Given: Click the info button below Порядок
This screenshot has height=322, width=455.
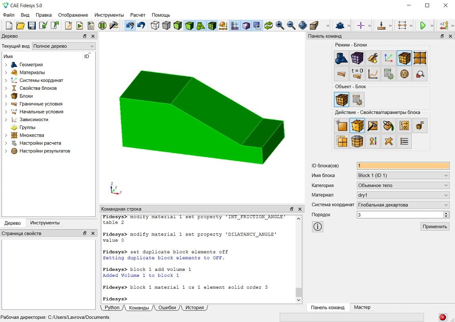Looking at the screenshot, I should (x=317, y=226).
